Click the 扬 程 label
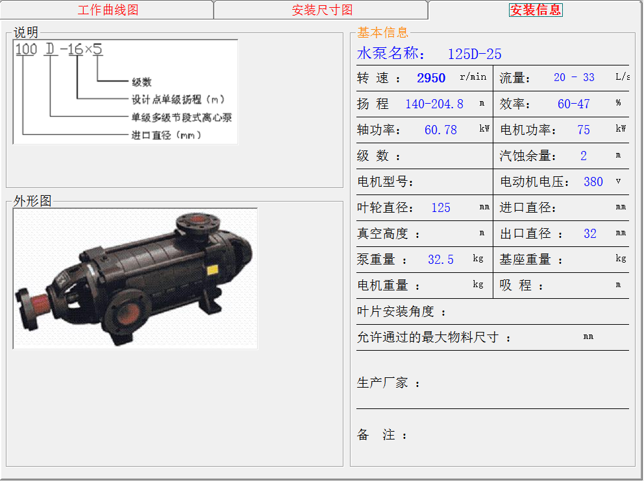This screenshot has width=644, height=481. tap(373, 104)
